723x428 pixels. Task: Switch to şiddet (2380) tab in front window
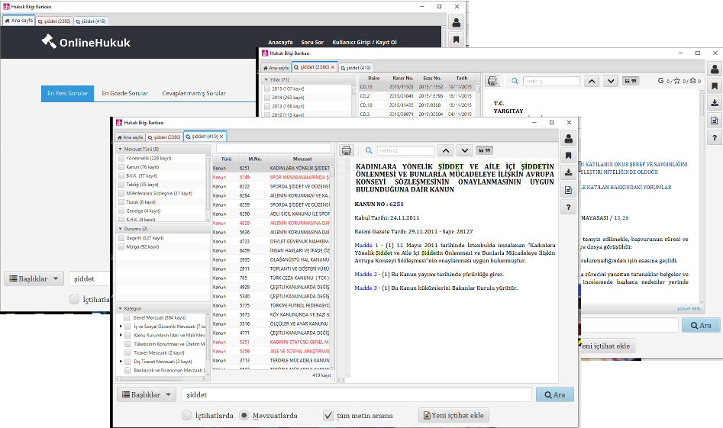[164, 137]
